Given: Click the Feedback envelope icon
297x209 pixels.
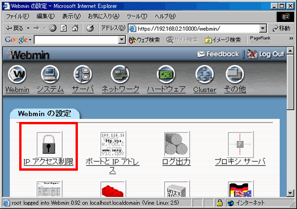Looking at the screenshot, I should (201, 54).
